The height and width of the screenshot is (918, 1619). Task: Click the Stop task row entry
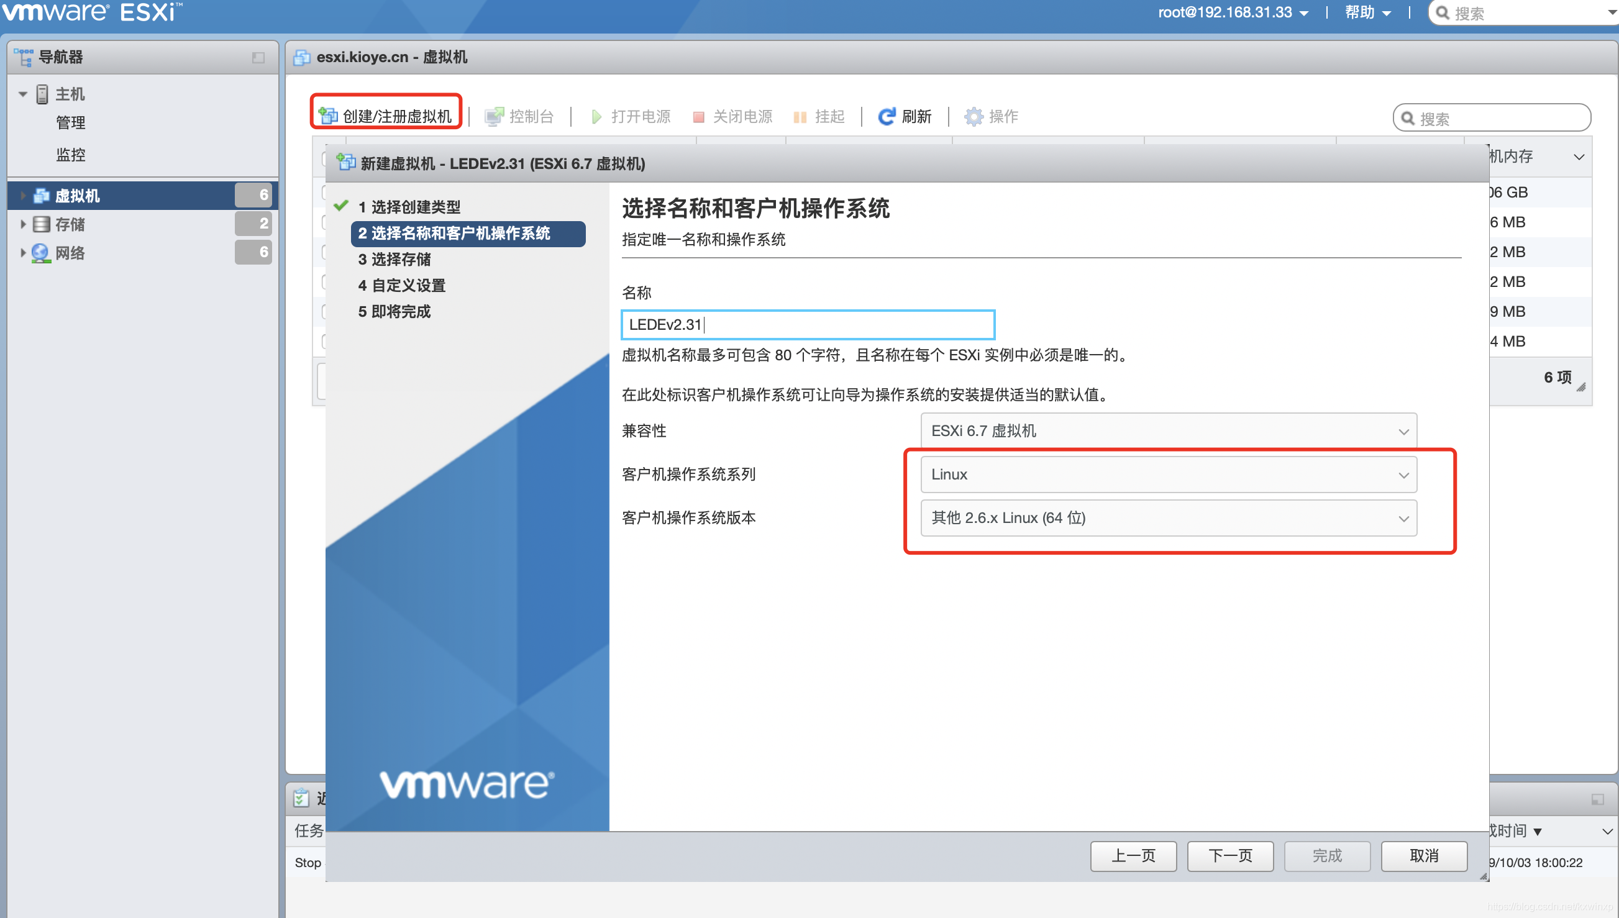click(308, 863)
